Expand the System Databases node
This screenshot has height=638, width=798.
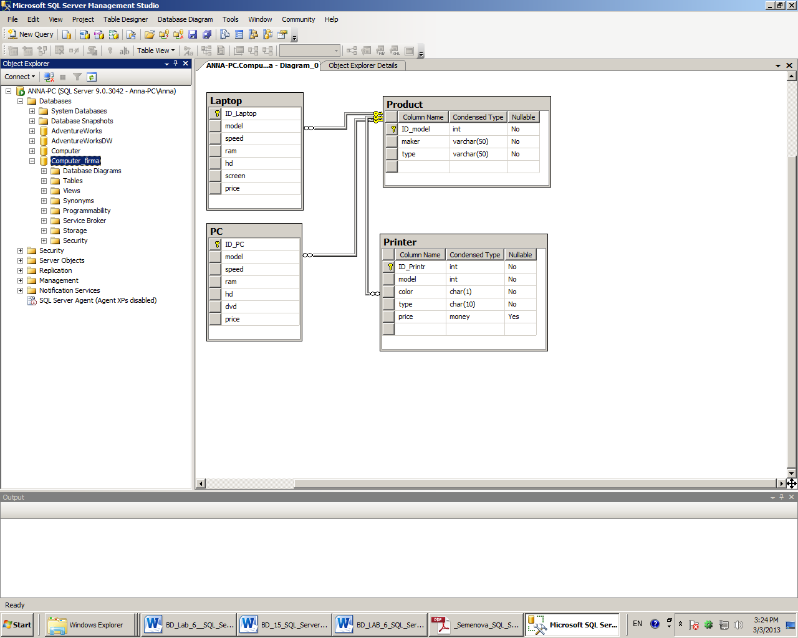pos(32,111)
